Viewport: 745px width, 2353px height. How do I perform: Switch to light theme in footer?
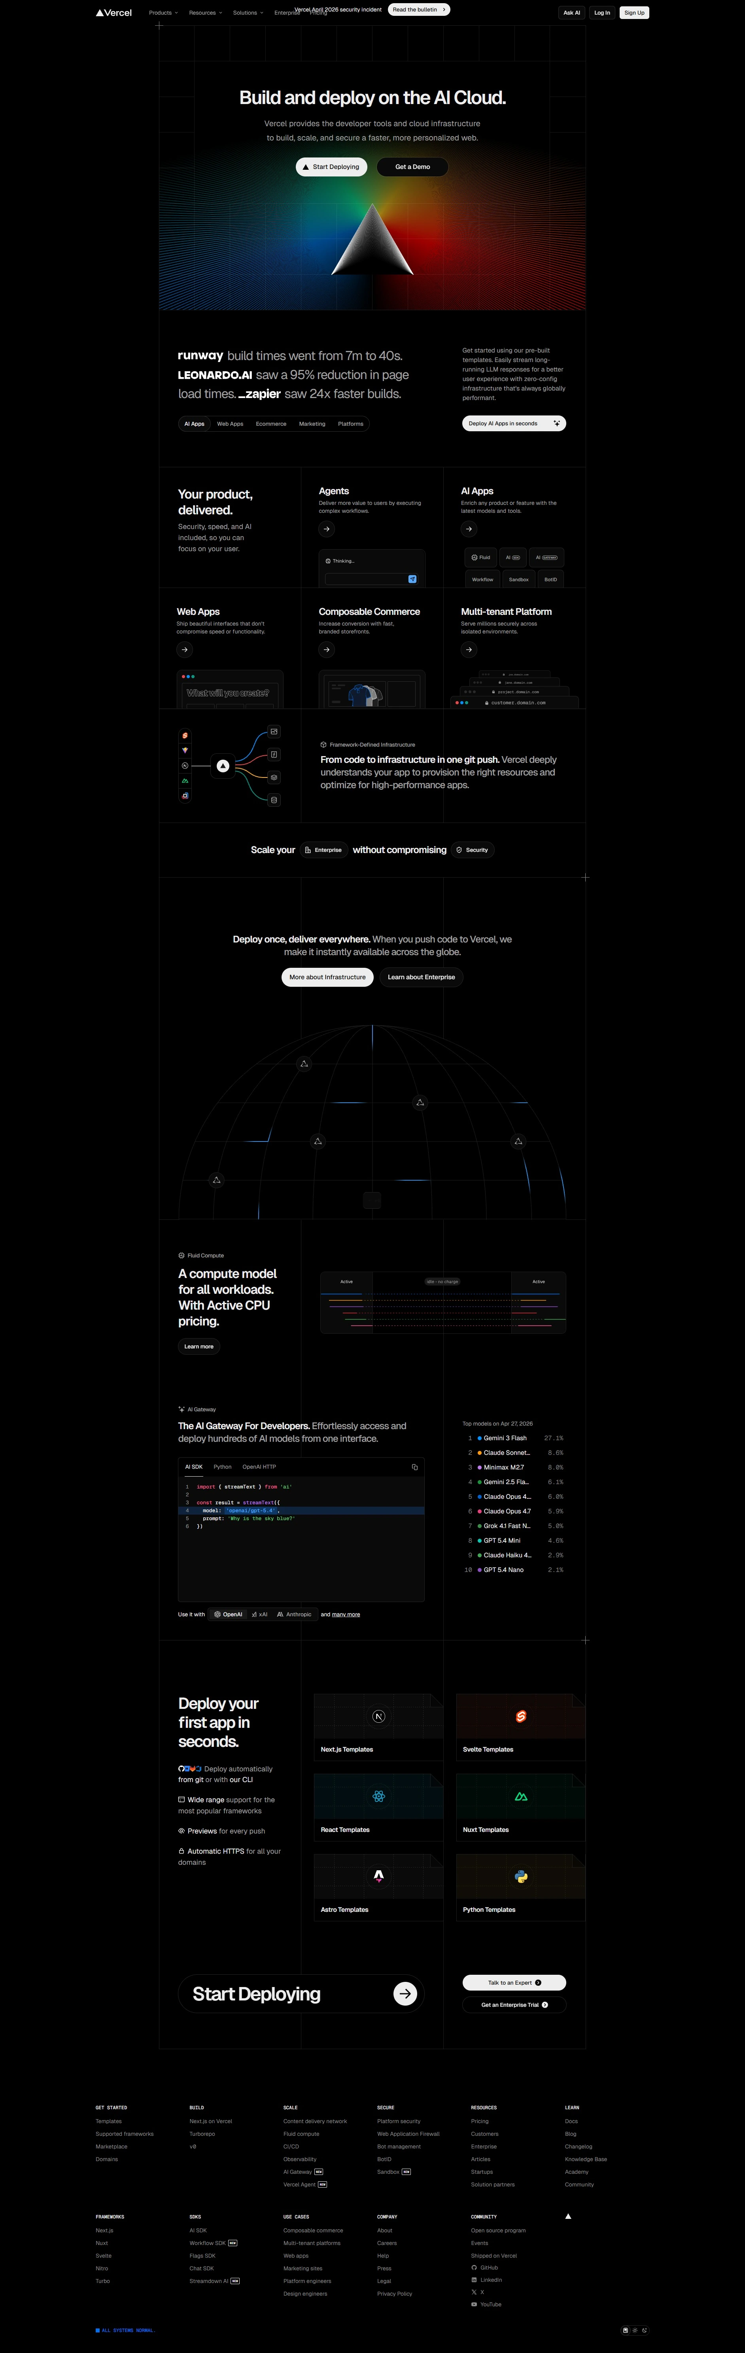click(x=635, y=2330)
